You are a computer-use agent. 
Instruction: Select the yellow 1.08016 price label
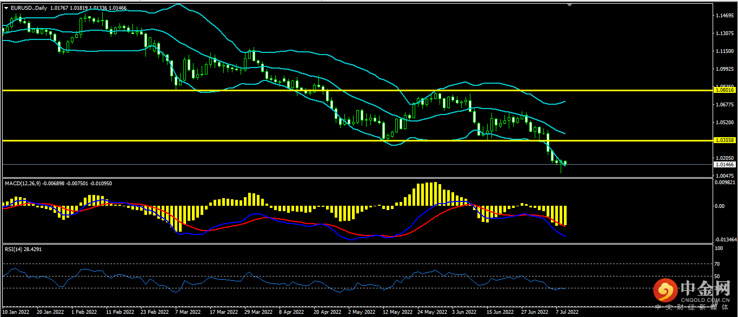[x=723, y=90]
